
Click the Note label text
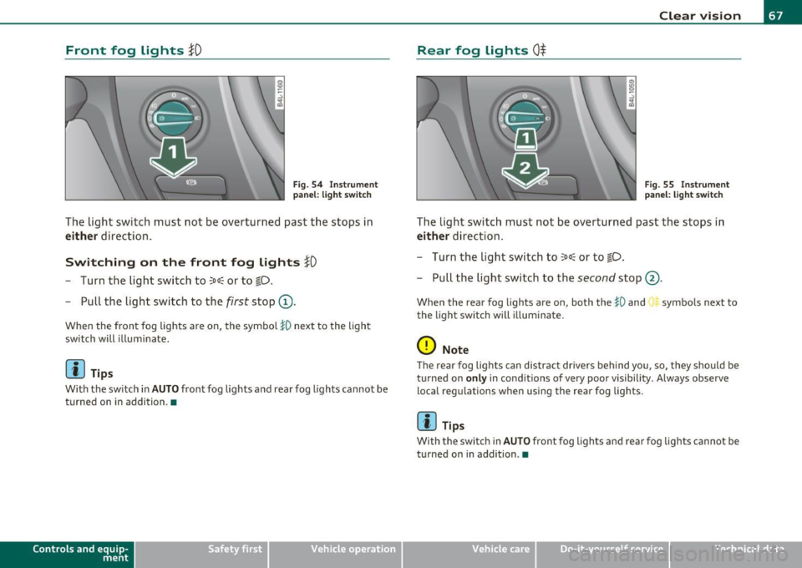[455, 350]
